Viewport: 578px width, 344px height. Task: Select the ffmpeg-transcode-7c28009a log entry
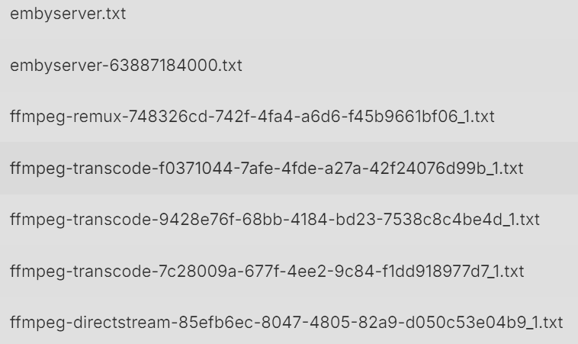[x=289, y=271]
